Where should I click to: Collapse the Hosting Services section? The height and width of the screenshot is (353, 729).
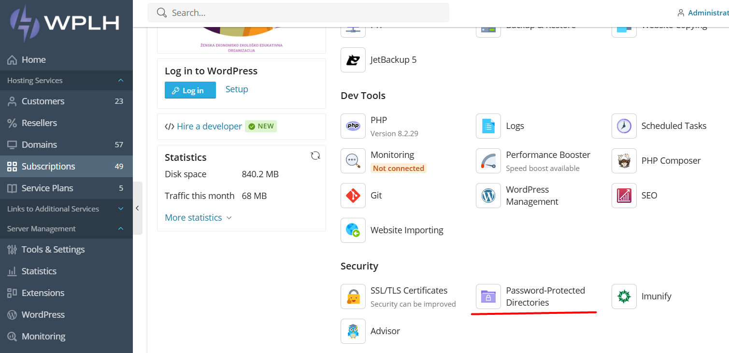[66, 81]
